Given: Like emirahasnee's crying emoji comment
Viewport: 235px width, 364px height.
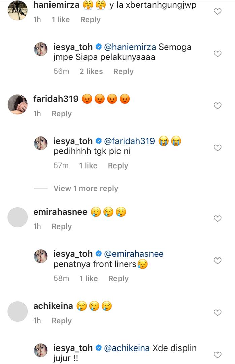Looking at the screenshot, I should [218, 218].
